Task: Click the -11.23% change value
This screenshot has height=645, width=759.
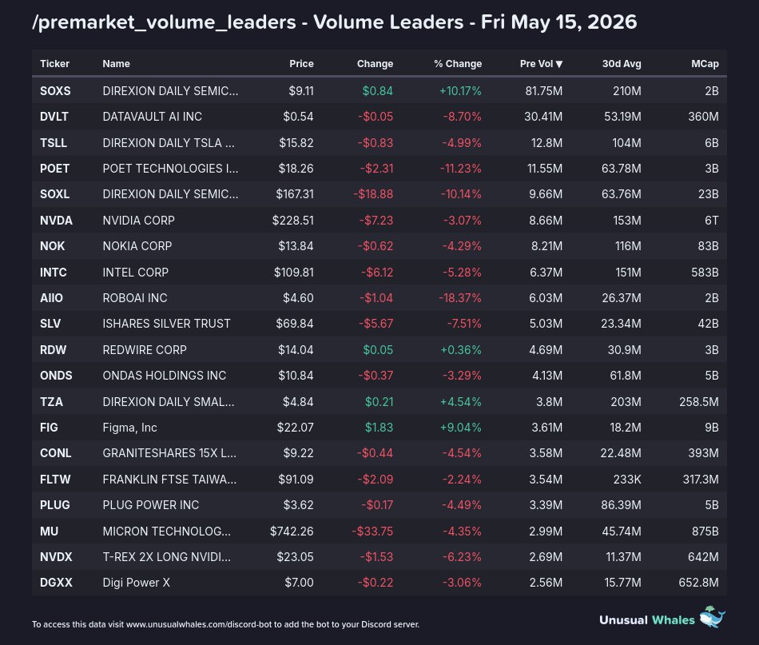Action: 461,169
